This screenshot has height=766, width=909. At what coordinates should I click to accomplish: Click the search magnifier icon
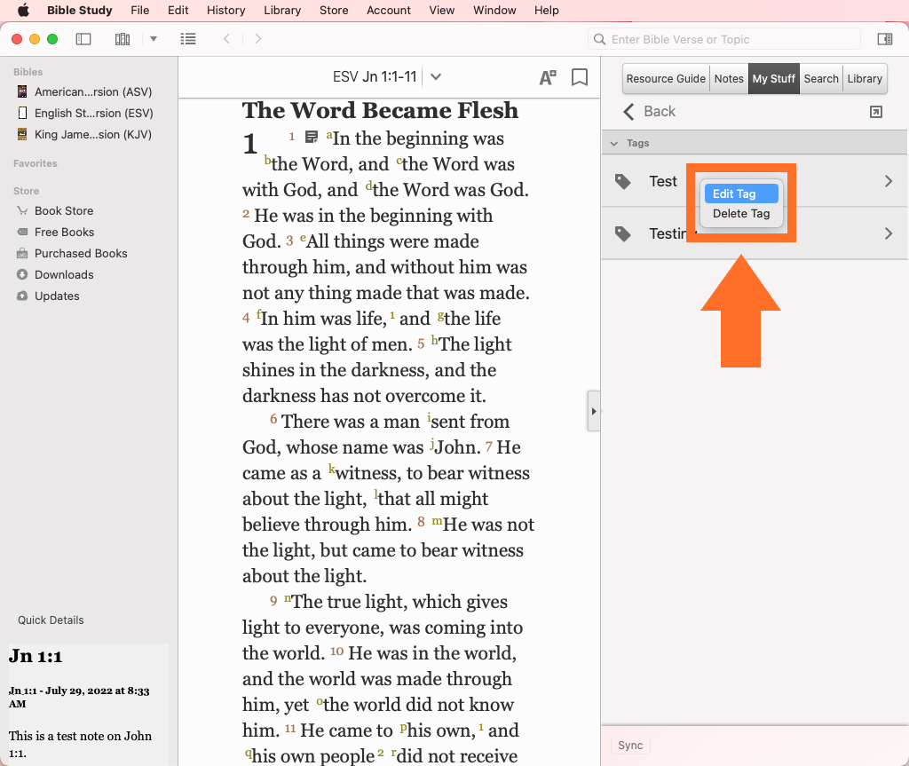pyautogui.click(x=600, y=39)
